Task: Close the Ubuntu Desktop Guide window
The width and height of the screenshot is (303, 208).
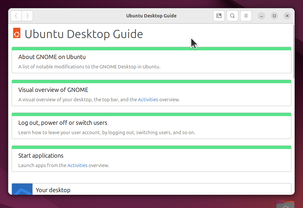Action: click(x=287, y=16)
